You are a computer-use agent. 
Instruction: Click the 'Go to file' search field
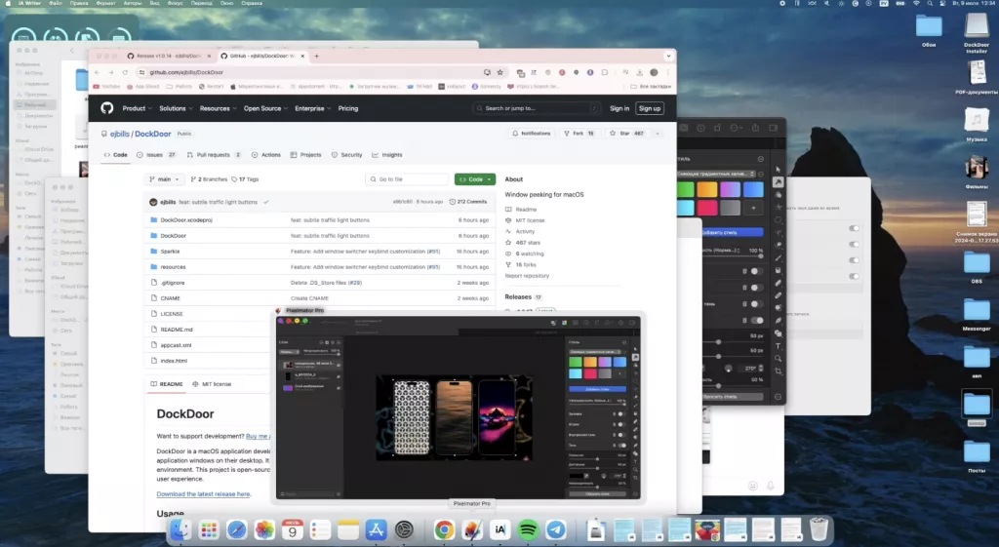pos(407,179)
